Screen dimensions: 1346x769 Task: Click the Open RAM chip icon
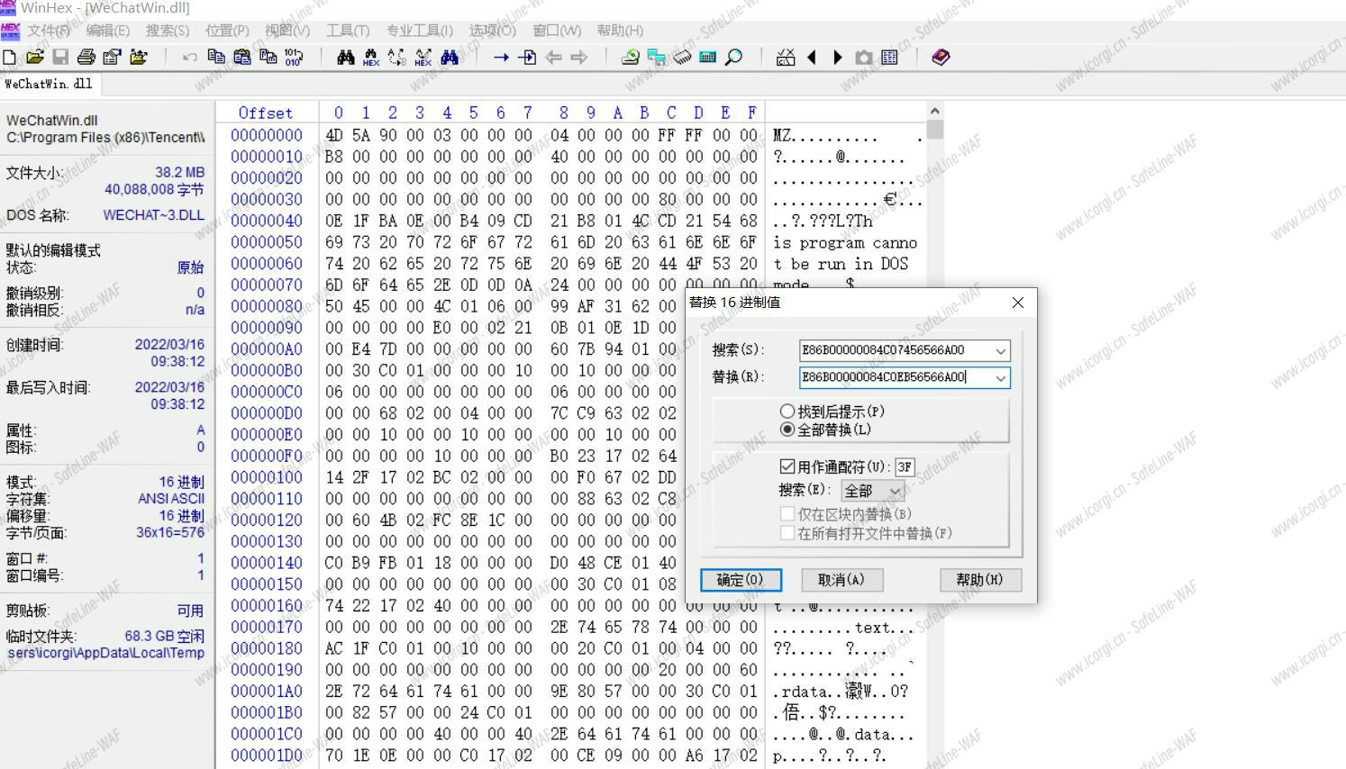(683, 58)
